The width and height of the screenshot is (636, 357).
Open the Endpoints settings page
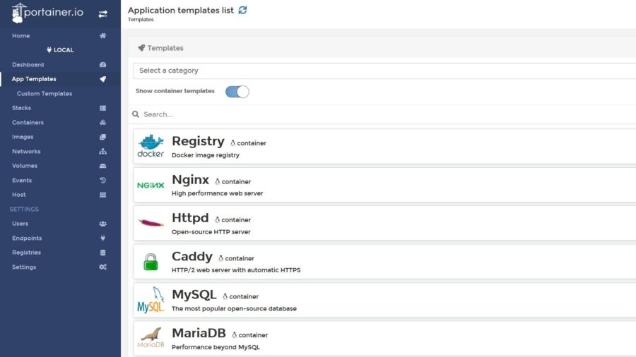pos(27,238)
